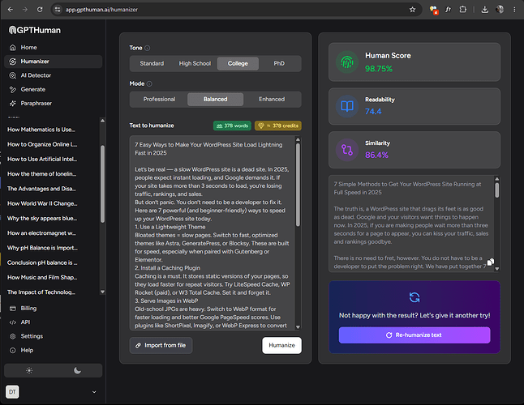Open the extensions puzzle icon
The height and width of the screenshot is (405, 524).
click(x=463, y=10)
